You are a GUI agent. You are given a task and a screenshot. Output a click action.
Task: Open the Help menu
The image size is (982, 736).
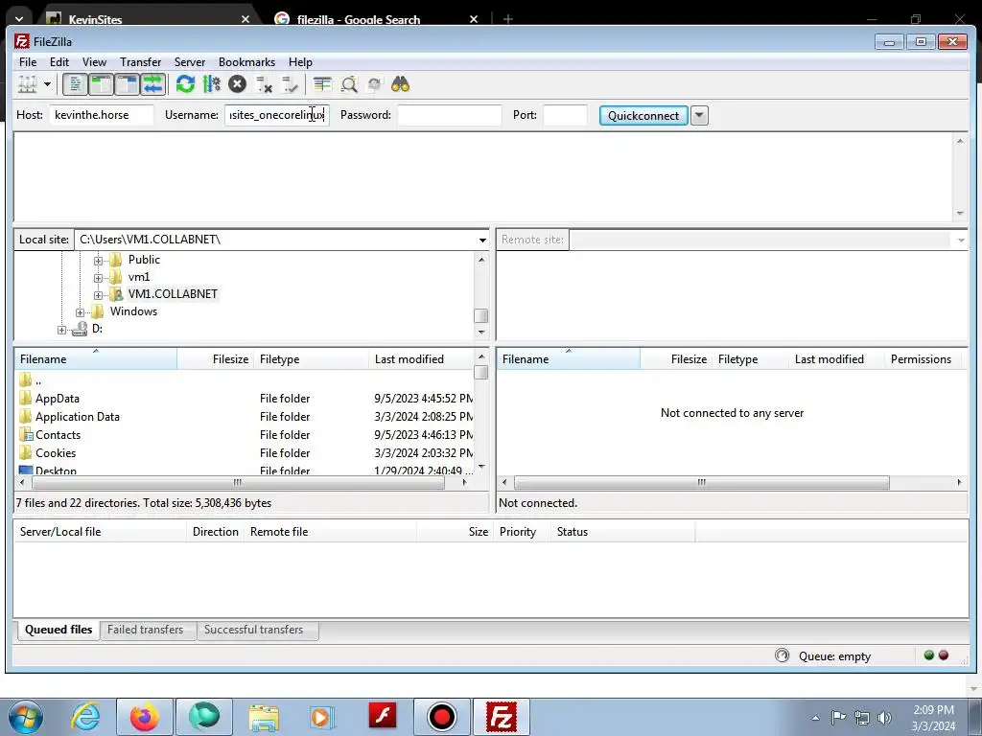tap(300, 62)
